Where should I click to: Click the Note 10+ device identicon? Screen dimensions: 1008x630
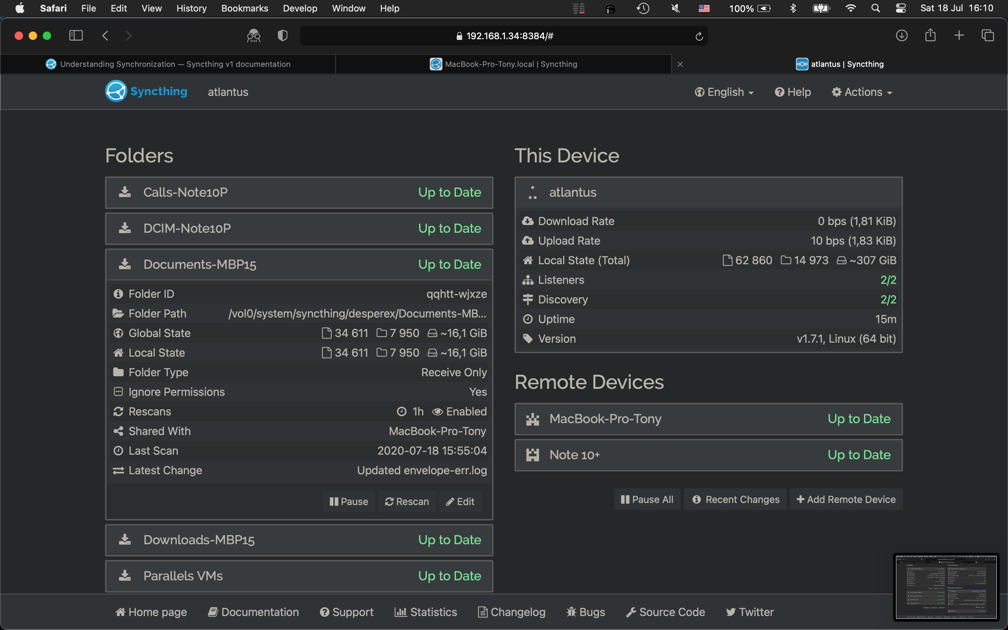(x=533, y=455)
